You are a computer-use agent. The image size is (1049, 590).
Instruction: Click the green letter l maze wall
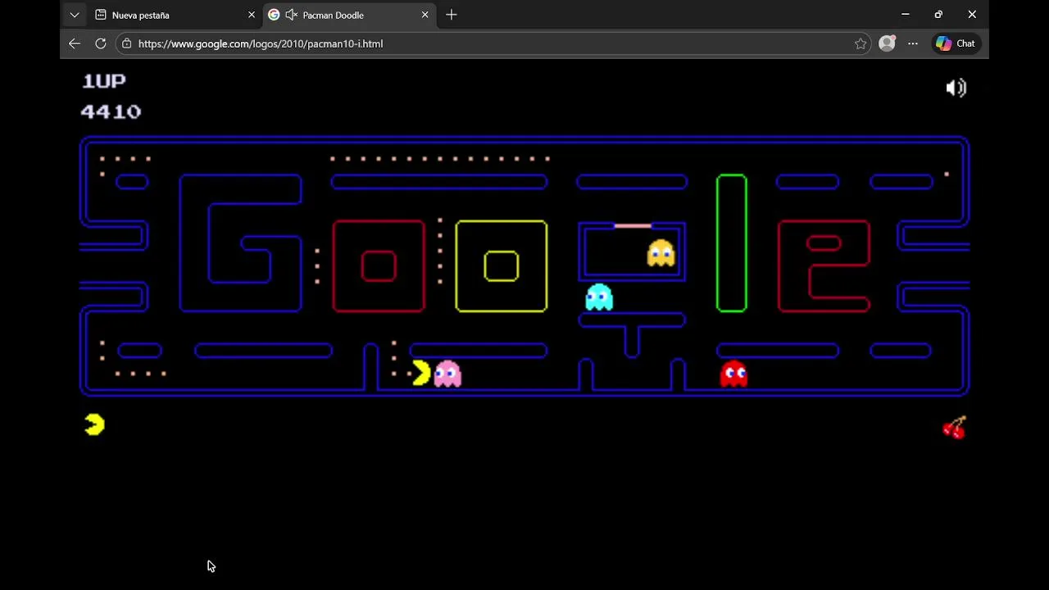tap(732, 243)
